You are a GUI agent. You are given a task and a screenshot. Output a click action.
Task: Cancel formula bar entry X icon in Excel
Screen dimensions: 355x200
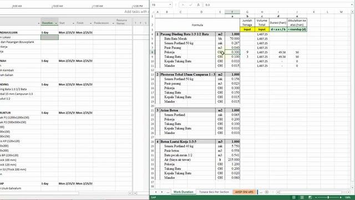[182, 5]
